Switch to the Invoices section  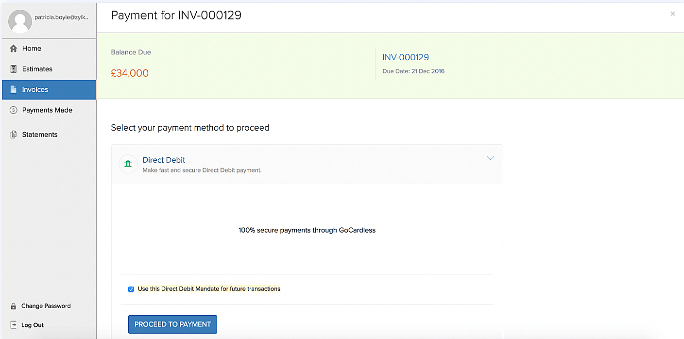(35, 89)
